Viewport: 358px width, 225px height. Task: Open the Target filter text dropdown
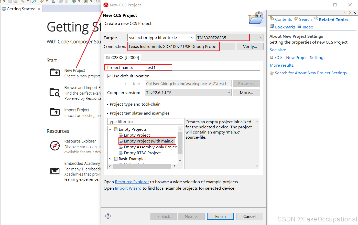click(192, 38)
